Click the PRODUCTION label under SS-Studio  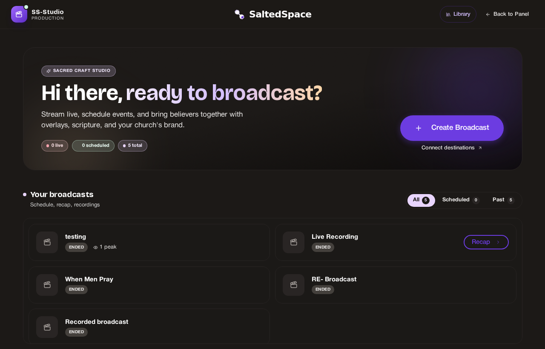(x=48, y=19)
